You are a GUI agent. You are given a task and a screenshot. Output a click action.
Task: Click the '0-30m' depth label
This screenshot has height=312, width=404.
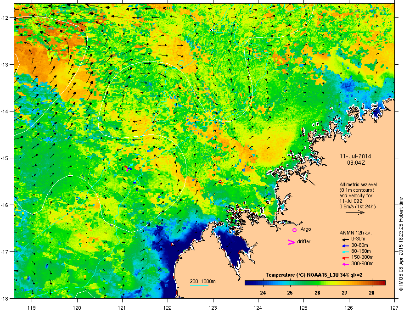(358, 239)
